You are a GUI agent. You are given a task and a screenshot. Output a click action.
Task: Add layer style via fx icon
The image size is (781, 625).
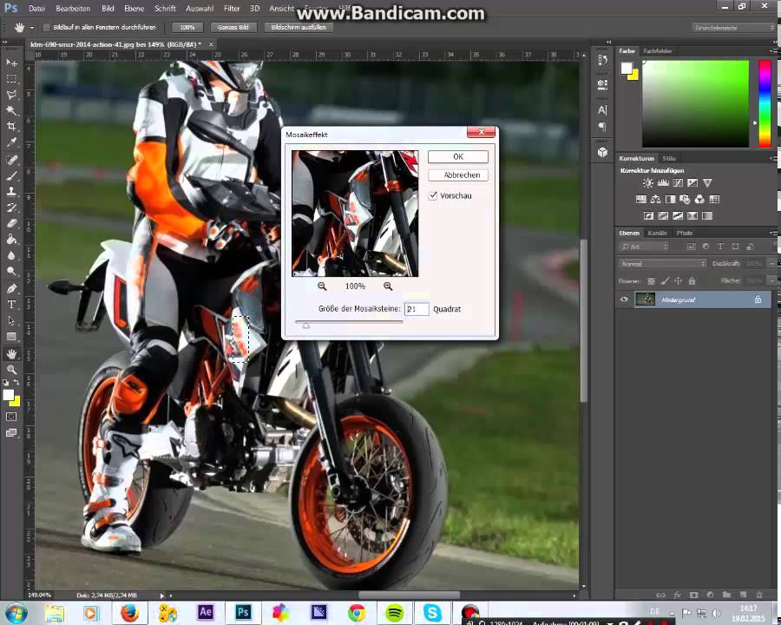pos(677,595)
